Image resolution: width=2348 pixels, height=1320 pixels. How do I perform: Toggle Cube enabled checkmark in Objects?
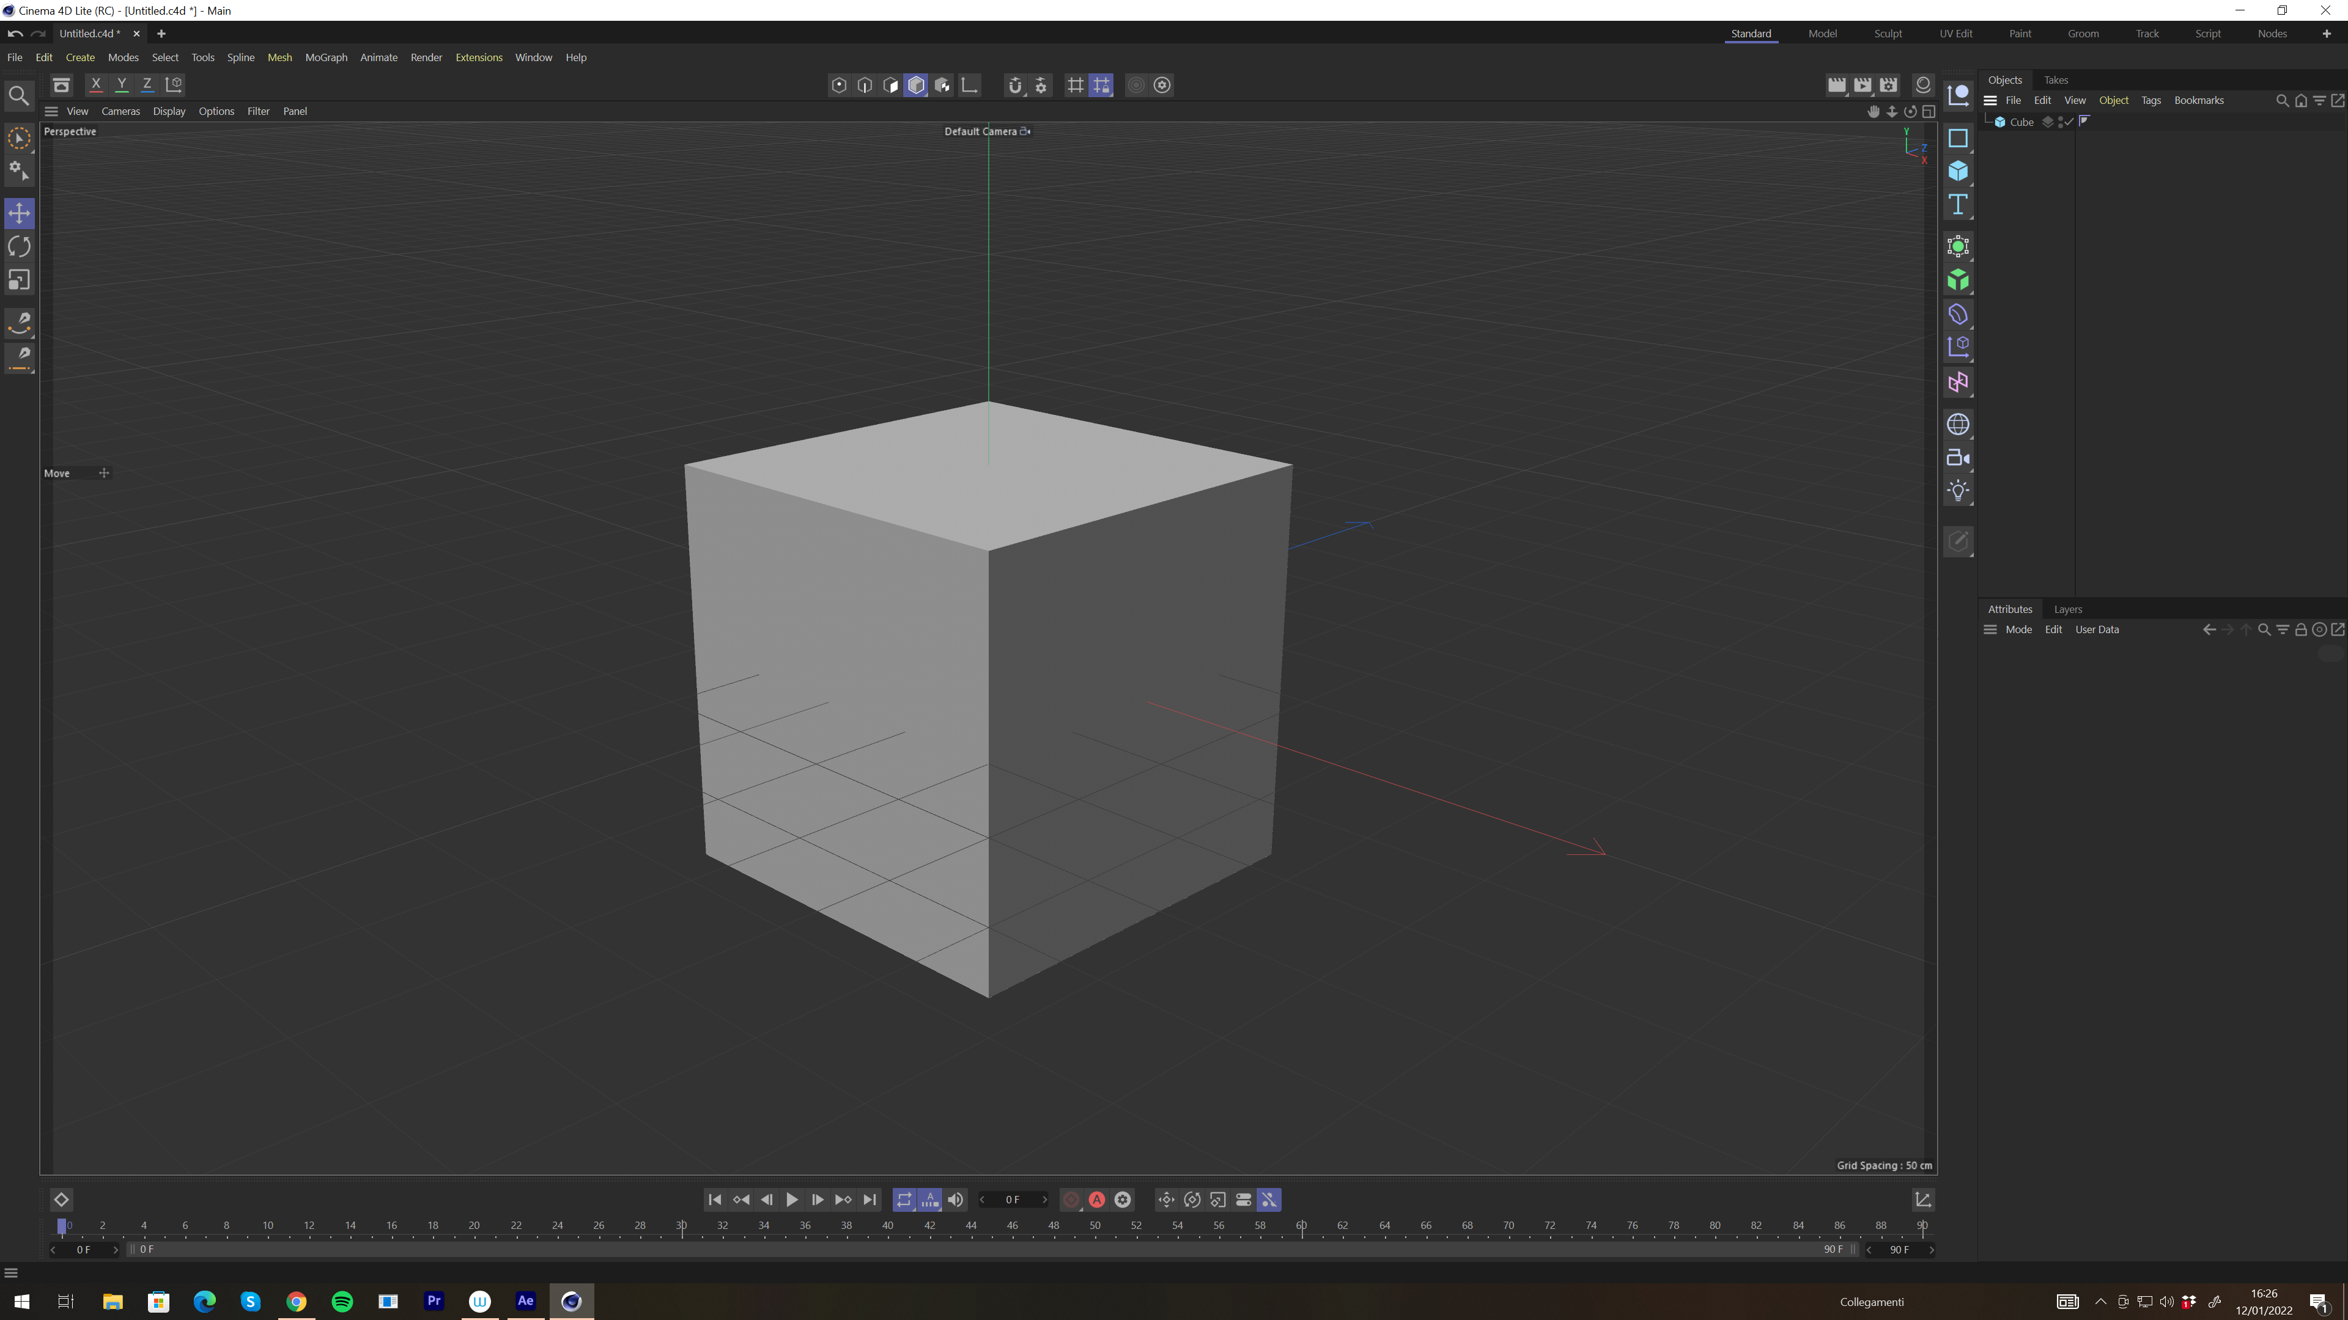[2069, 121]
